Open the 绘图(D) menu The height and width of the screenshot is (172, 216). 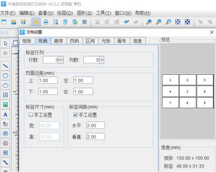pos(65,13)
